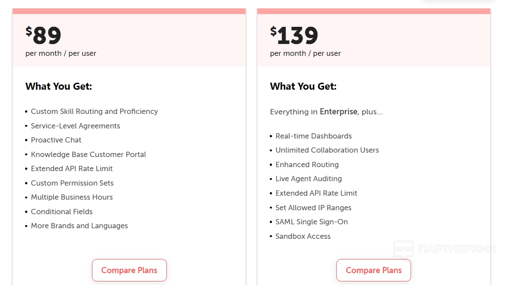
Task: Click the Sandbox Access feature
Action: point(303,236)
